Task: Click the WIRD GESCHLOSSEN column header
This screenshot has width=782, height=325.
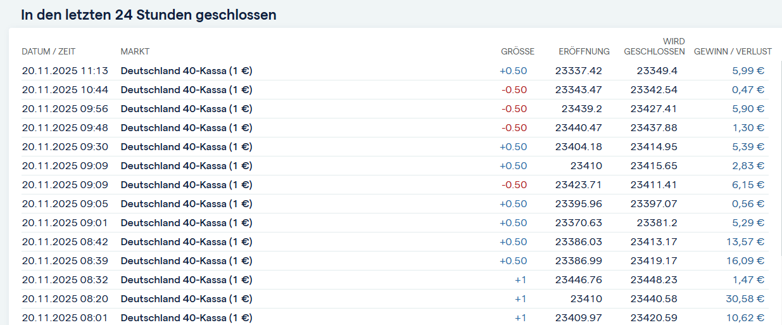Action: pos(654,47)
